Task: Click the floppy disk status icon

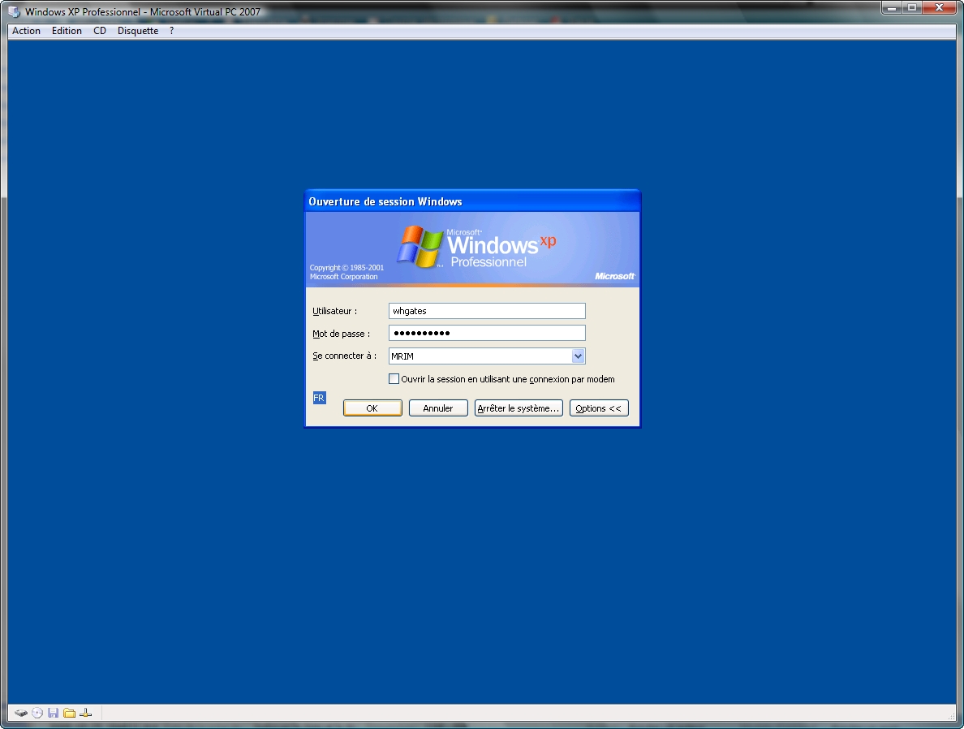Action: point(53,713)
